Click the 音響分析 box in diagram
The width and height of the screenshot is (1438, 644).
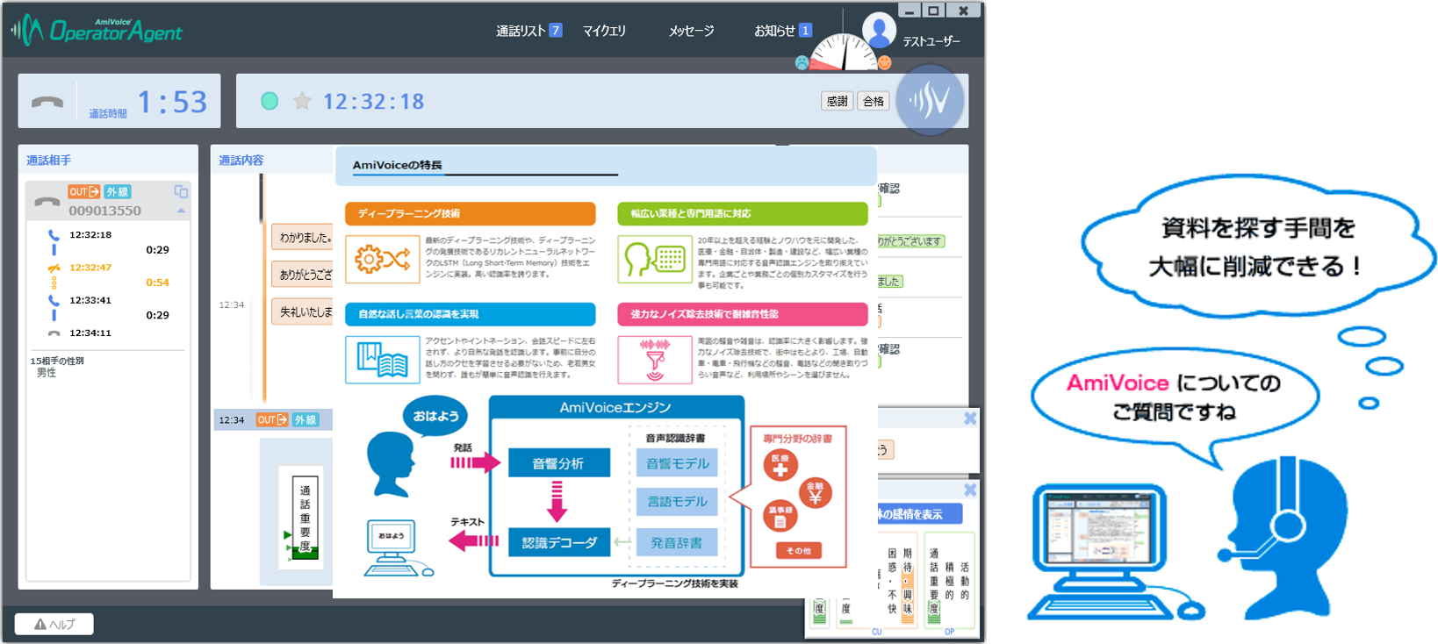[558, 463]
